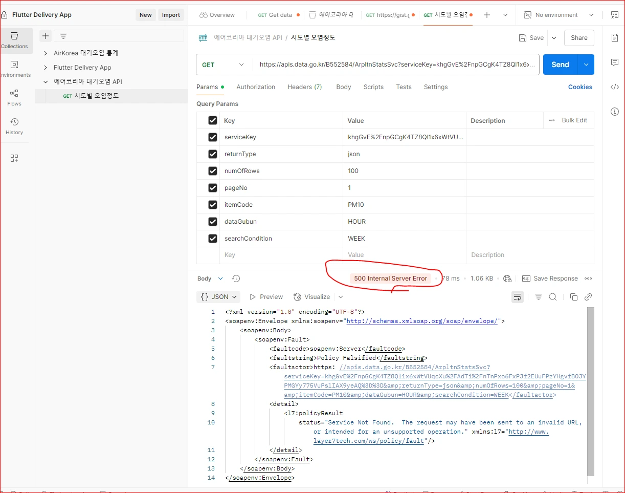Uncheck the dataGubun parameter checkbox
Screen dimensions: 625x493
click(x=213, y=222)
